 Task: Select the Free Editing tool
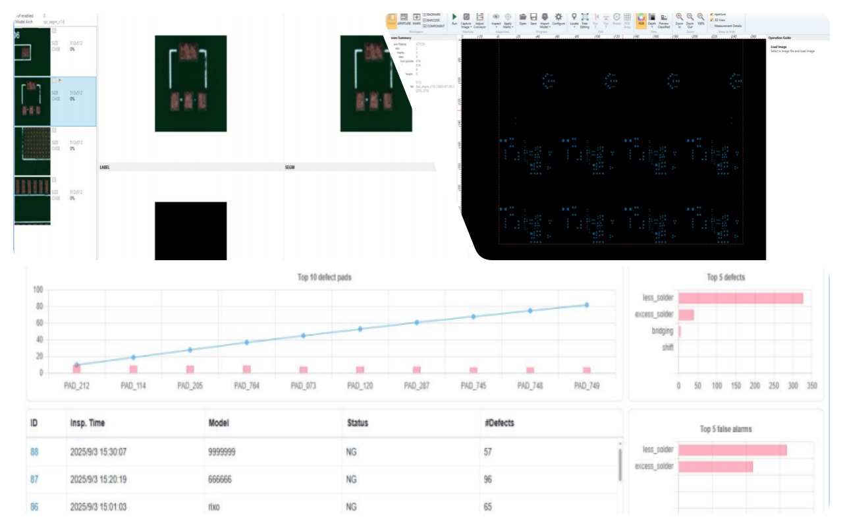585,18
